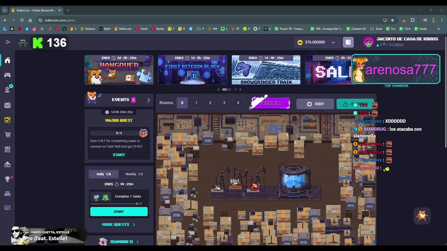Click site info icon in address bar
Screen dimensions: 447x251
[41, 20]
